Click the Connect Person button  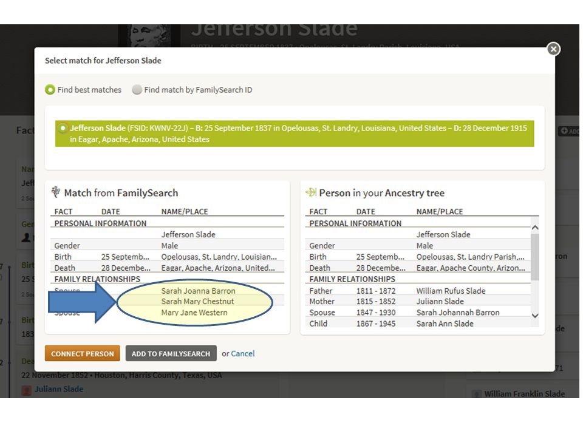[x=82, y=353]
